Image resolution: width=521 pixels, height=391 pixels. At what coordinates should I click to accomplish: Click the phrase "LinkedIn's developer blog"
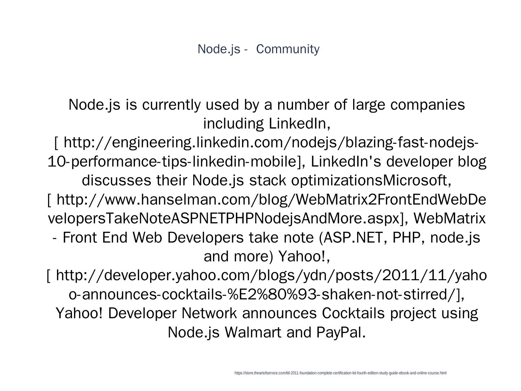398,161
